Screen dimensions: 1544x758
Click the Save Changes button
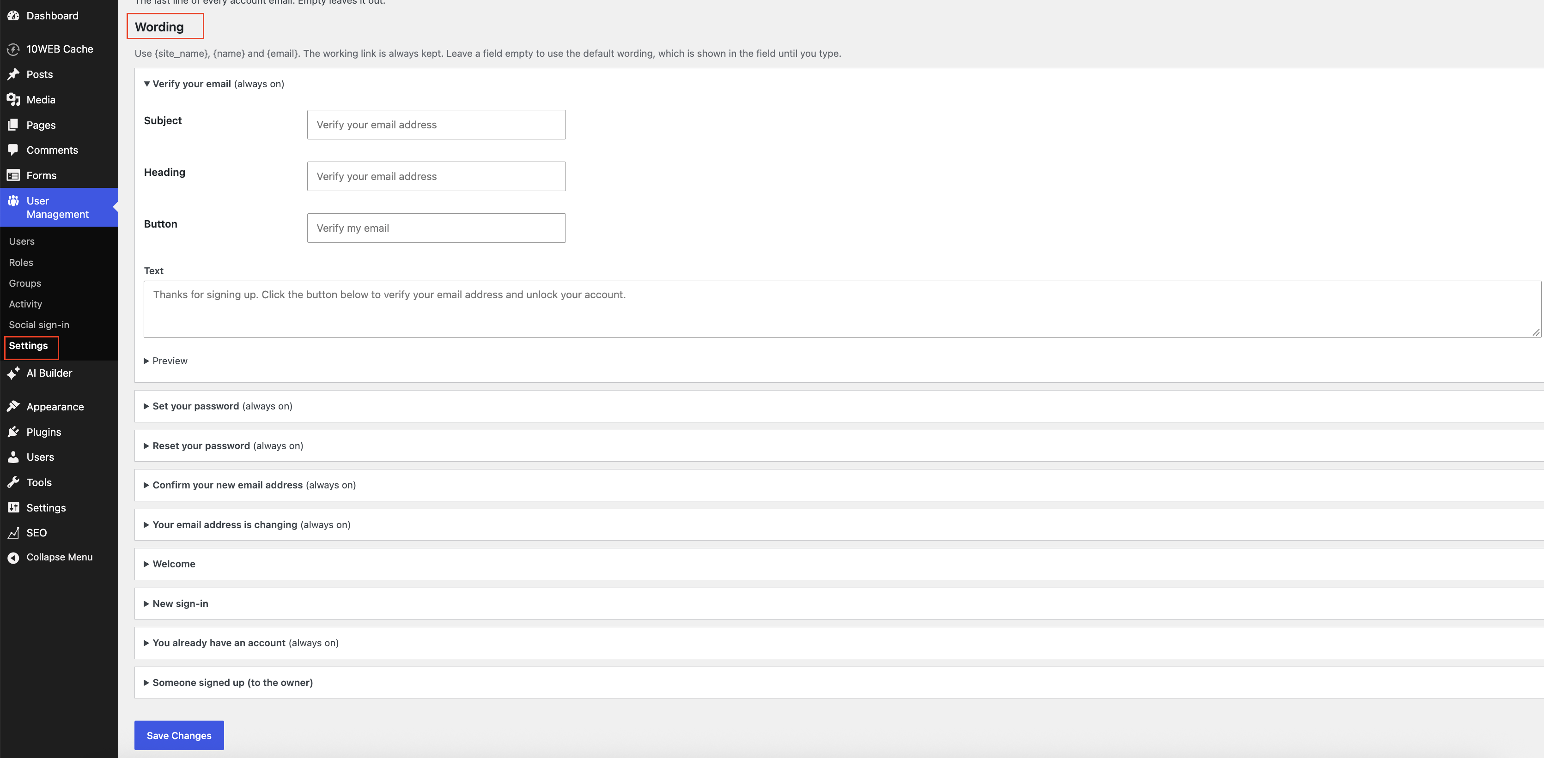click(x=179, y=735)
